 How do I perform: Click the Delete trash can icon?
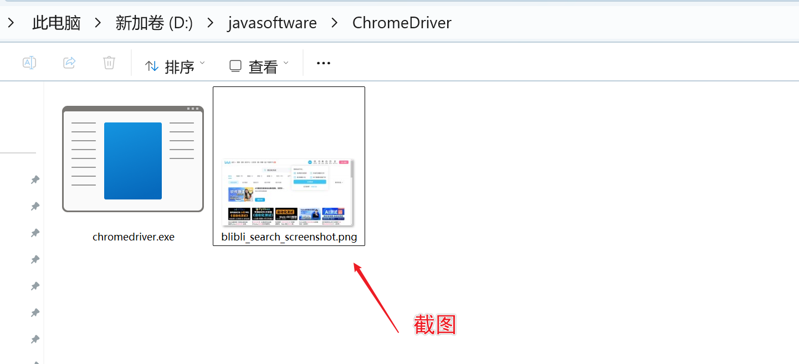click(109, 63)
